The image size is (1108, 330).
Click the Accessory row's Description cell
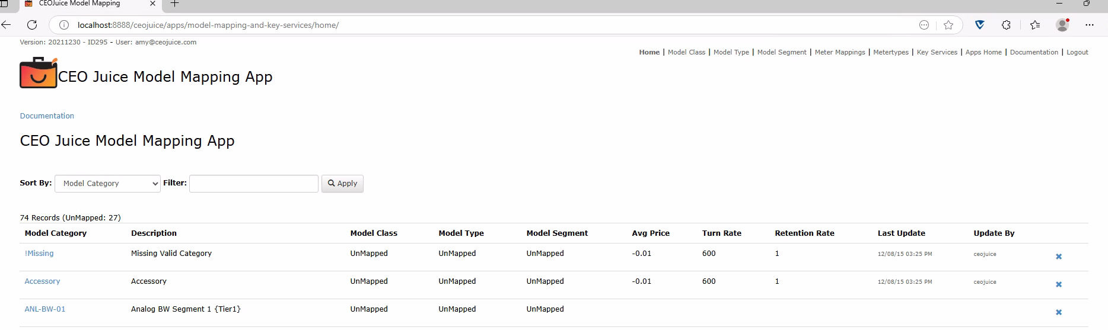149,281
